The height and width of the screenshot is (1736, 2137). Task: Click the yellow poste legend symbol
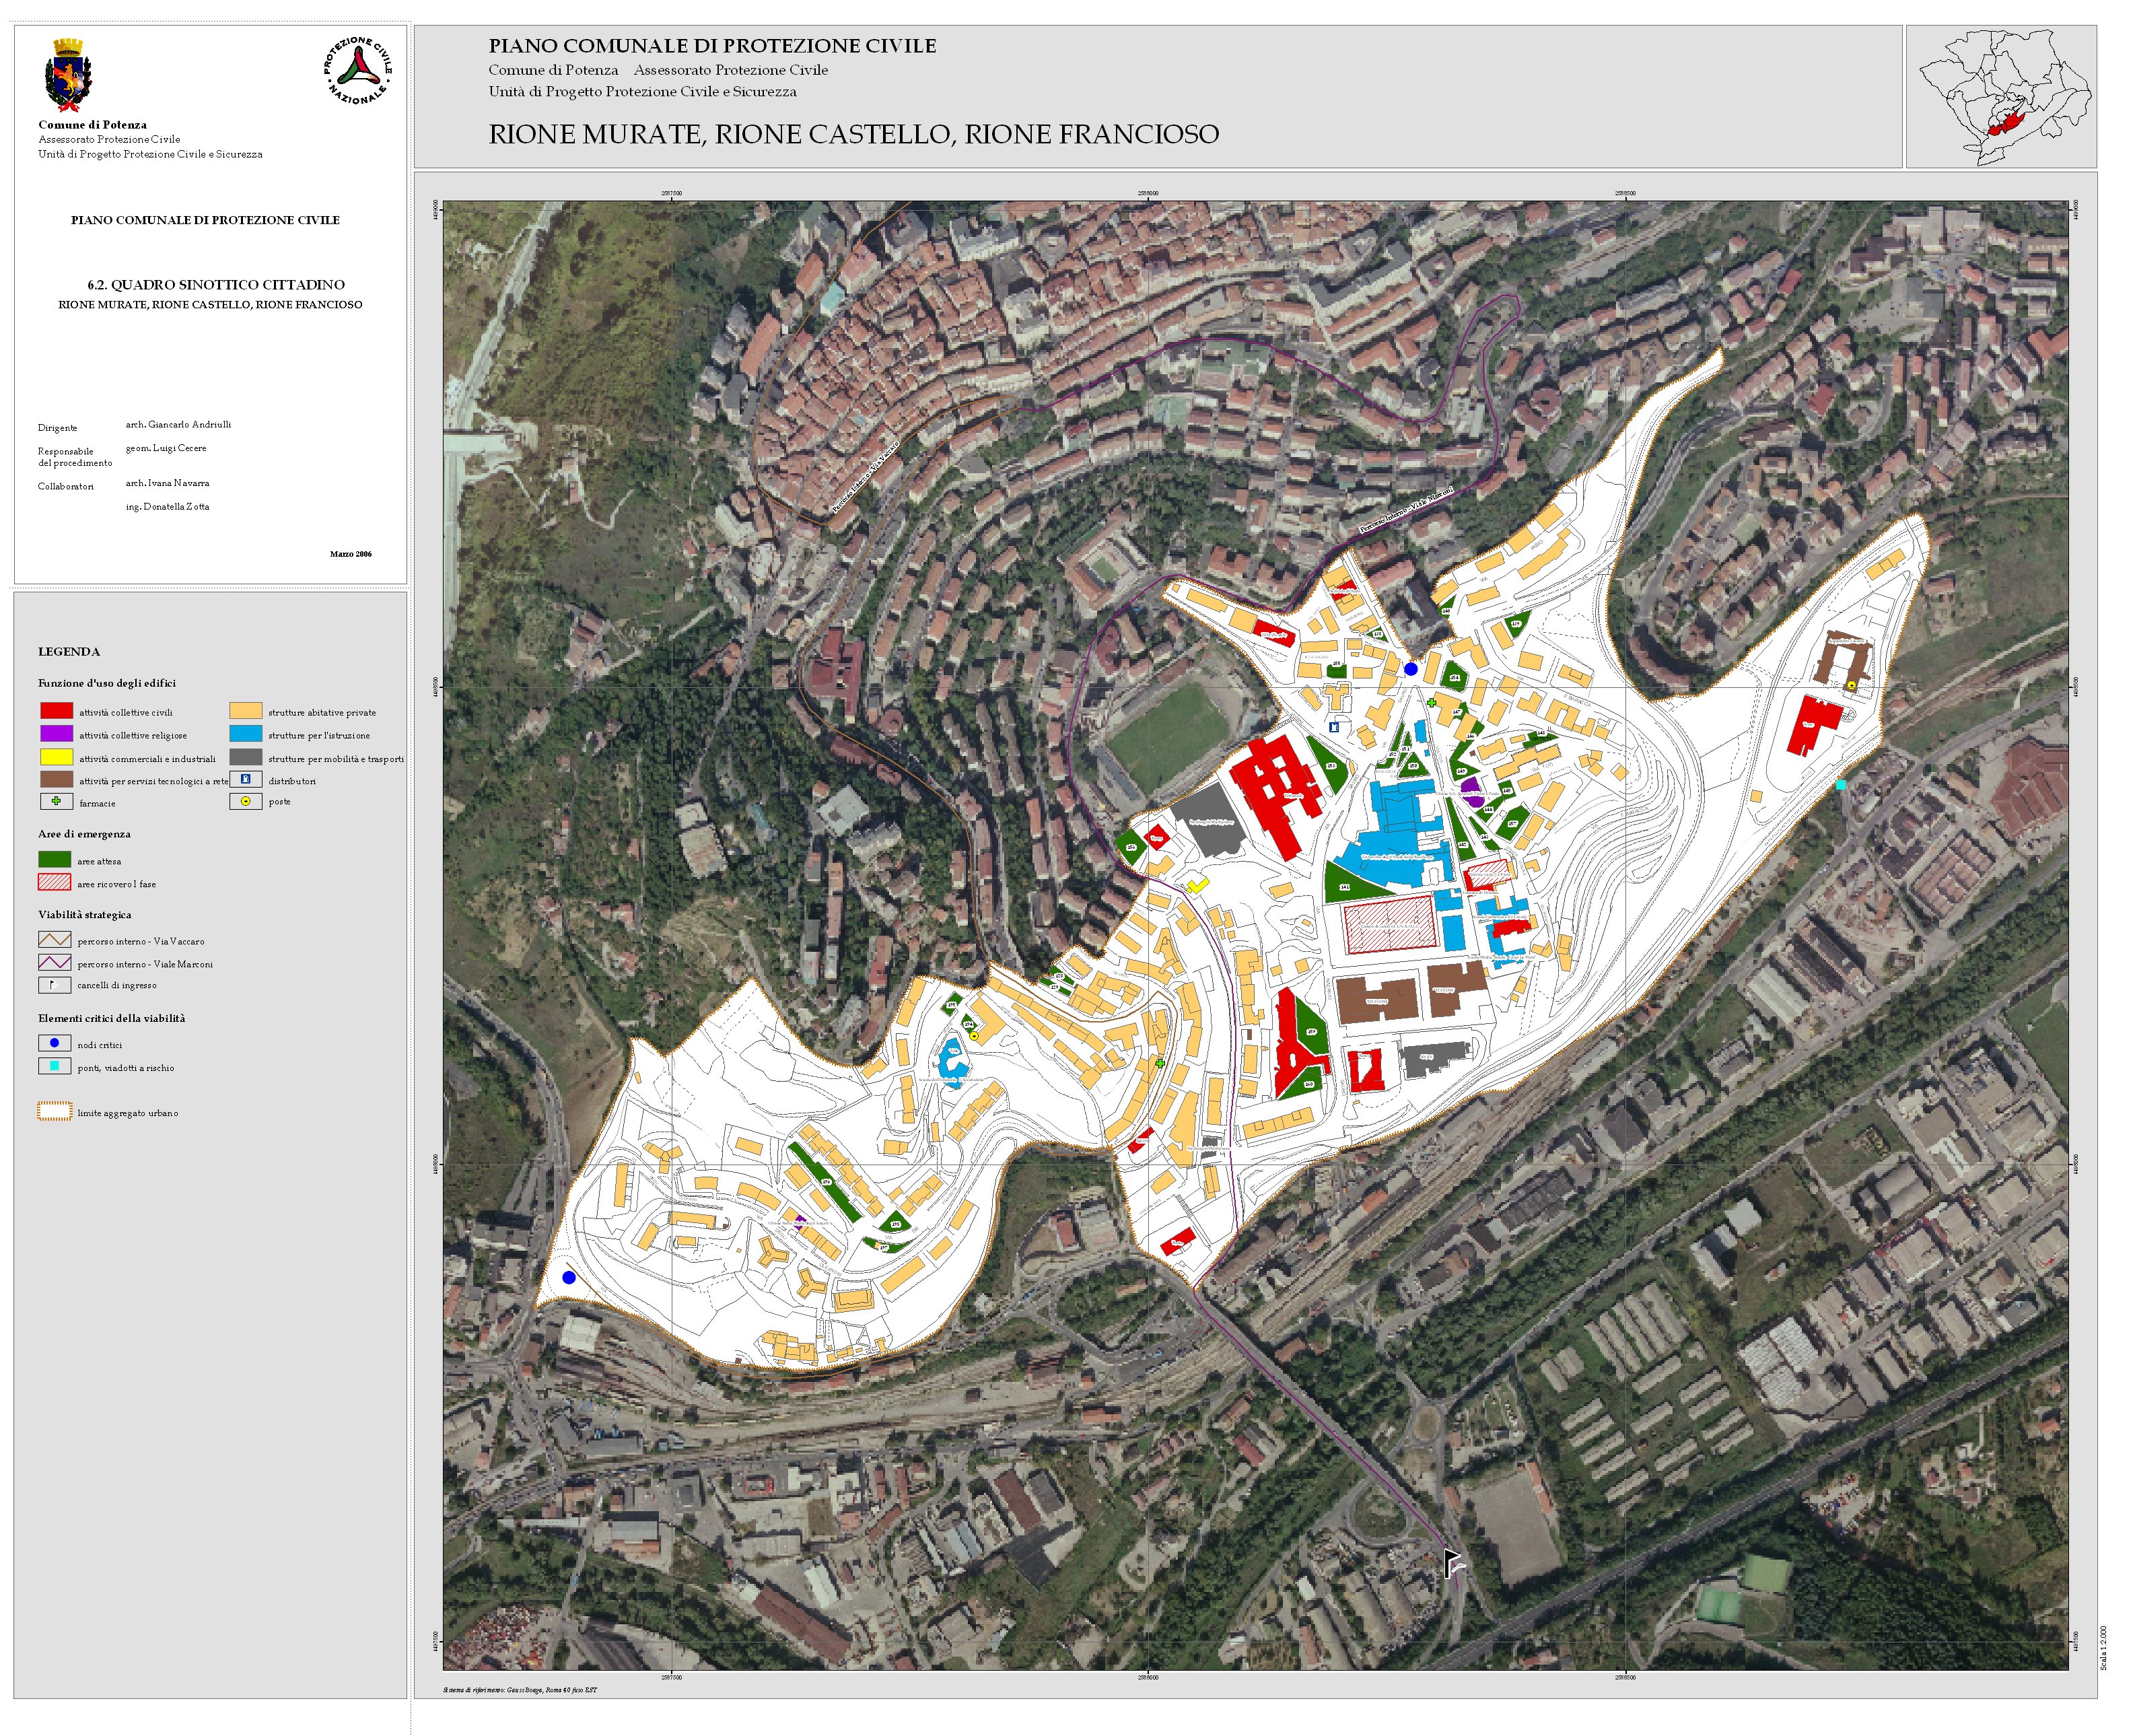[x=245, y=801]
